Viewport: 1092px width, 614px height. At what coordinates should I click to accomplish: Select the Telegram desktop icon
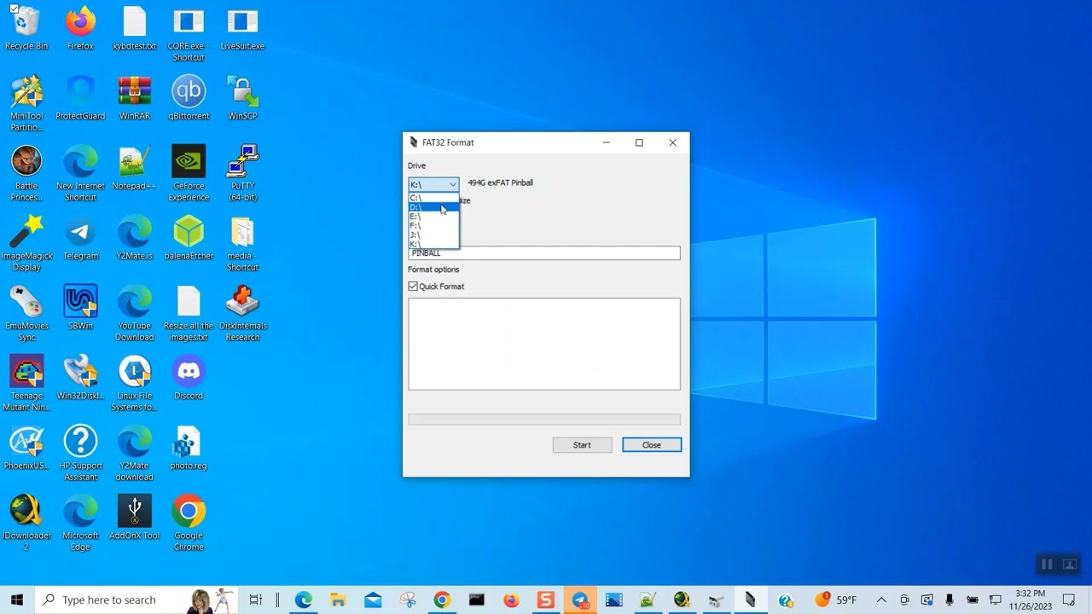tap(80, 238)
